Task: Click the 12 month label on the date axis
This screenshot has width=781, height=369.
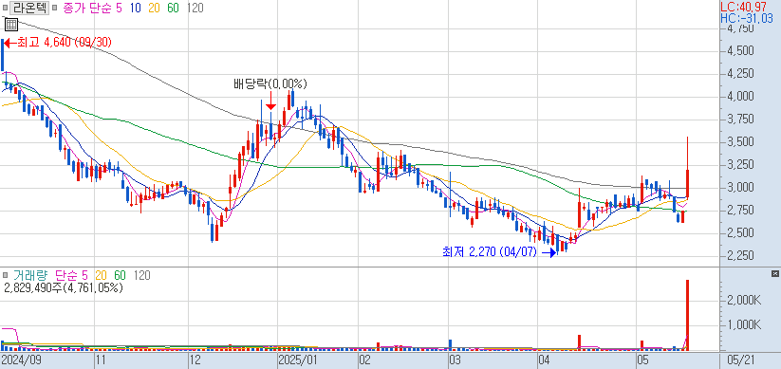Action: [x=195, y=360]
